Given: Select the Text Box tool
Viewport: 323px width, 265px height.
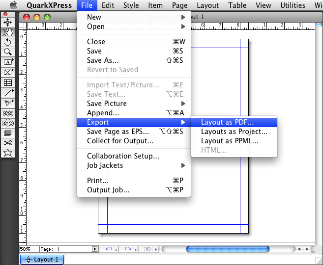Looking at the screenshot, I should pyautogui.click(x=8, y=62).
